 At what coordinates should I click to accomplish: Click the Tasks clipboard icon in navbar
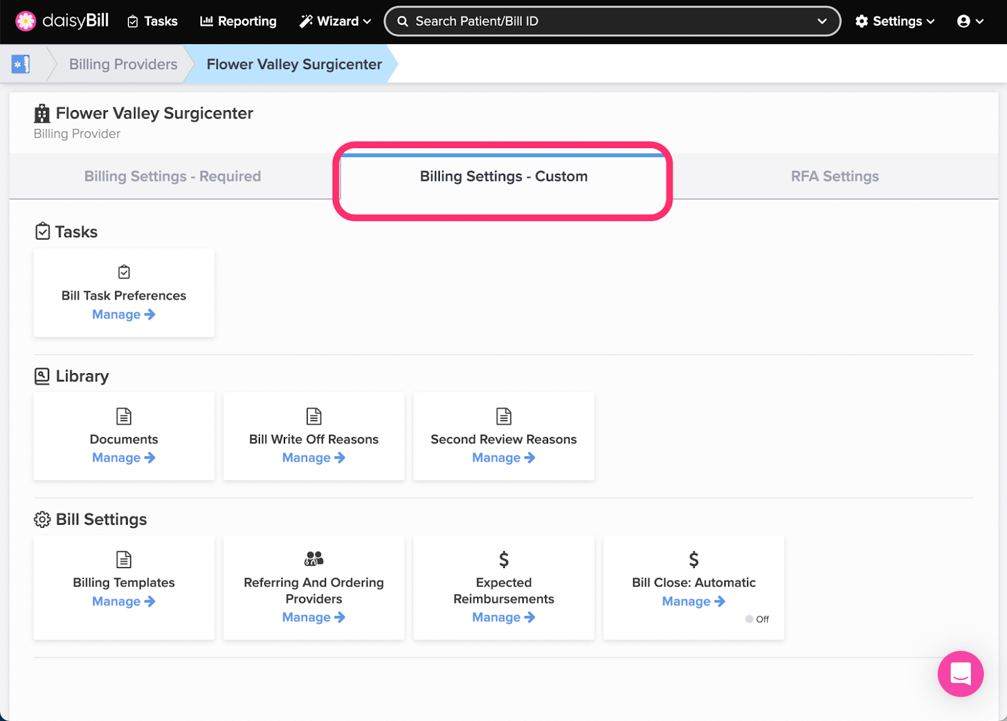tap(133, 22)
